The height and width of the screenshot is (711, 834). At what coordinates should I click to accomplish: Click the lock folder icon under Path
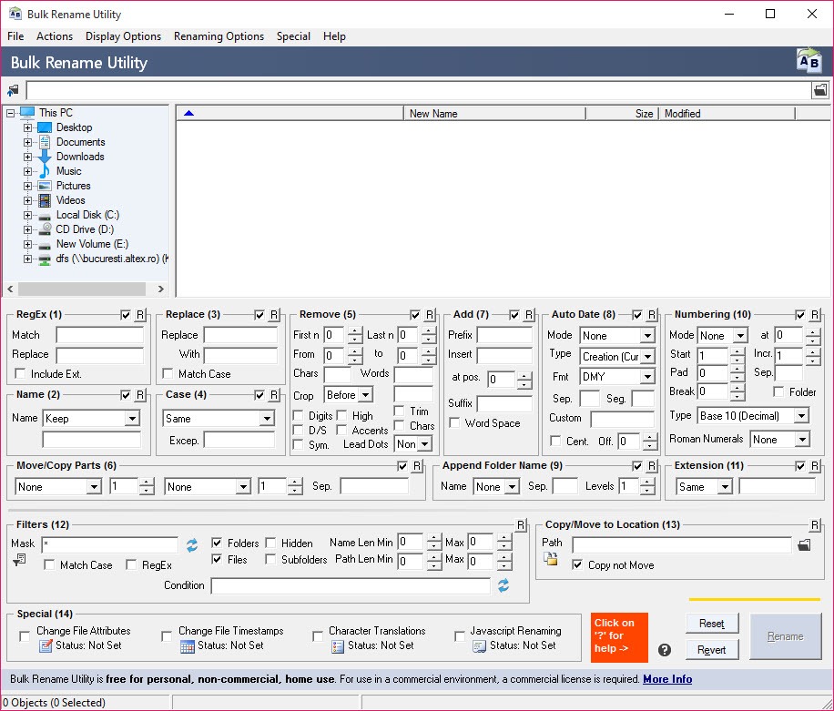551,558
